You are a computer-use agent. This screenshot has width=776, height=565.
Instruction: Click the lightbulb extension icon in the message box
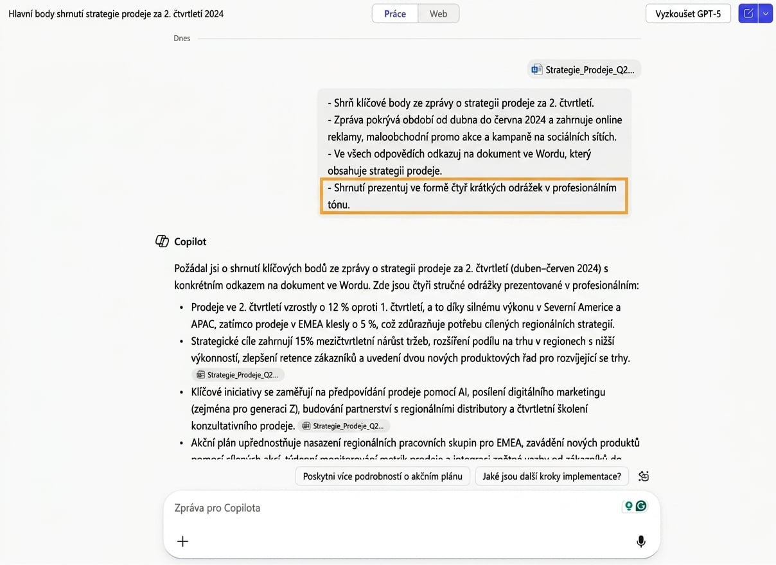[628, 506]
